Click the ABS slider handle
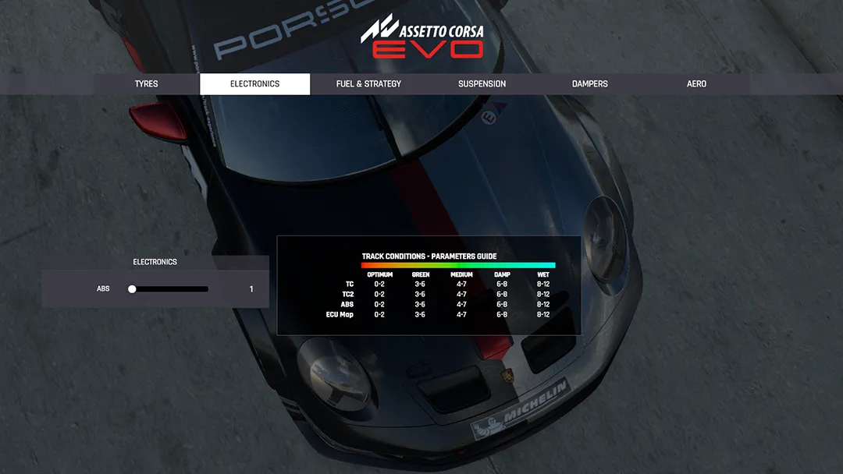843x474 pixels. click(x=133, y=288)
